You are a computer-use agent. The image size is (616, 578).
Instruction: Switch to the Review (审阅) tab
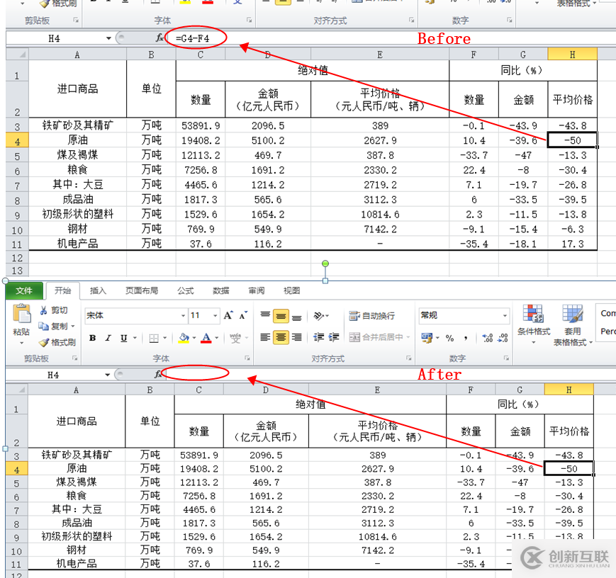(x=257, y=290)
